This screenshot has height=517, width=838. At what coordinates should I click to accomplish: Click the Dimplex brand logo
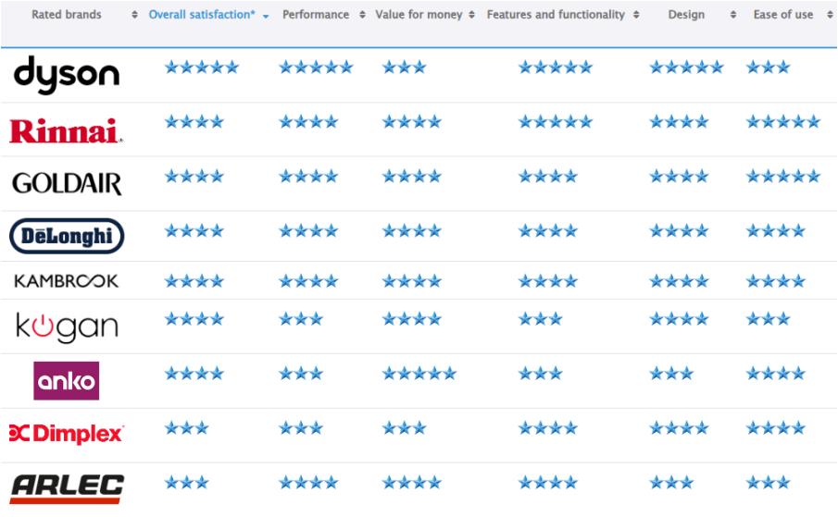coord(67,434)
